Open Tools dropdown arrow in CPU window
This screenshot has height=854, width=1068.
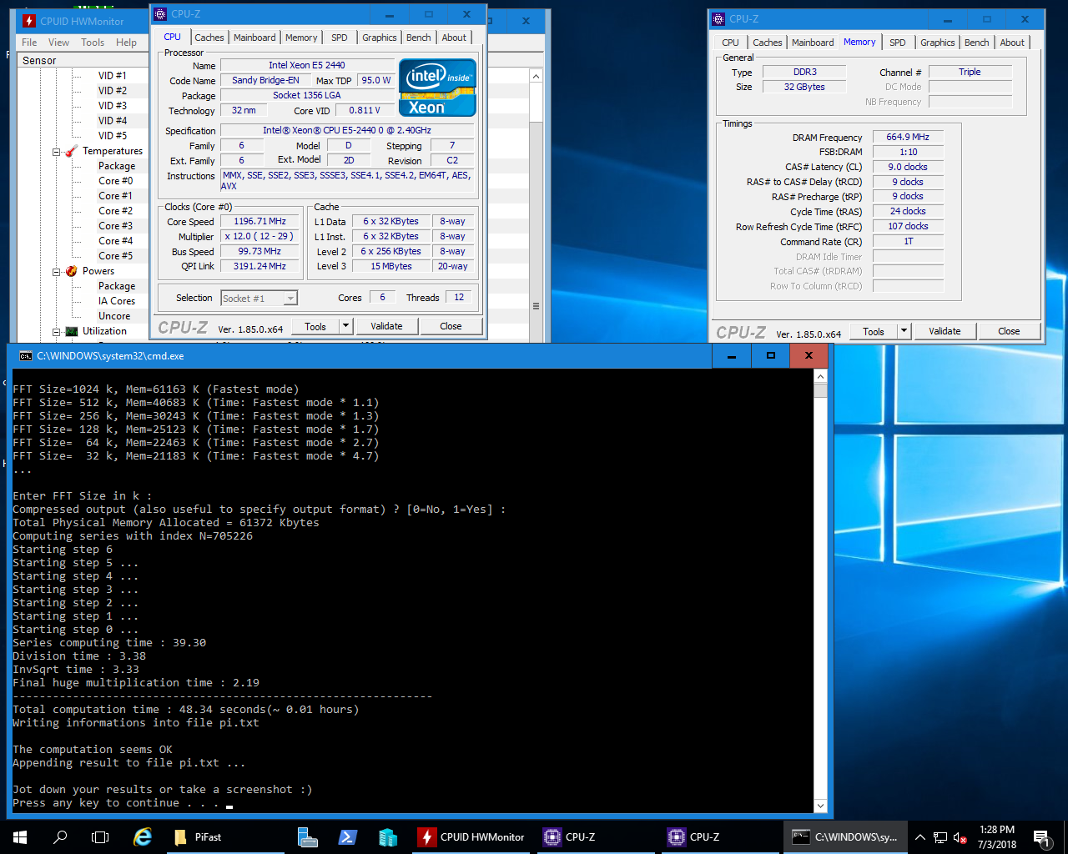coord(346,326)
